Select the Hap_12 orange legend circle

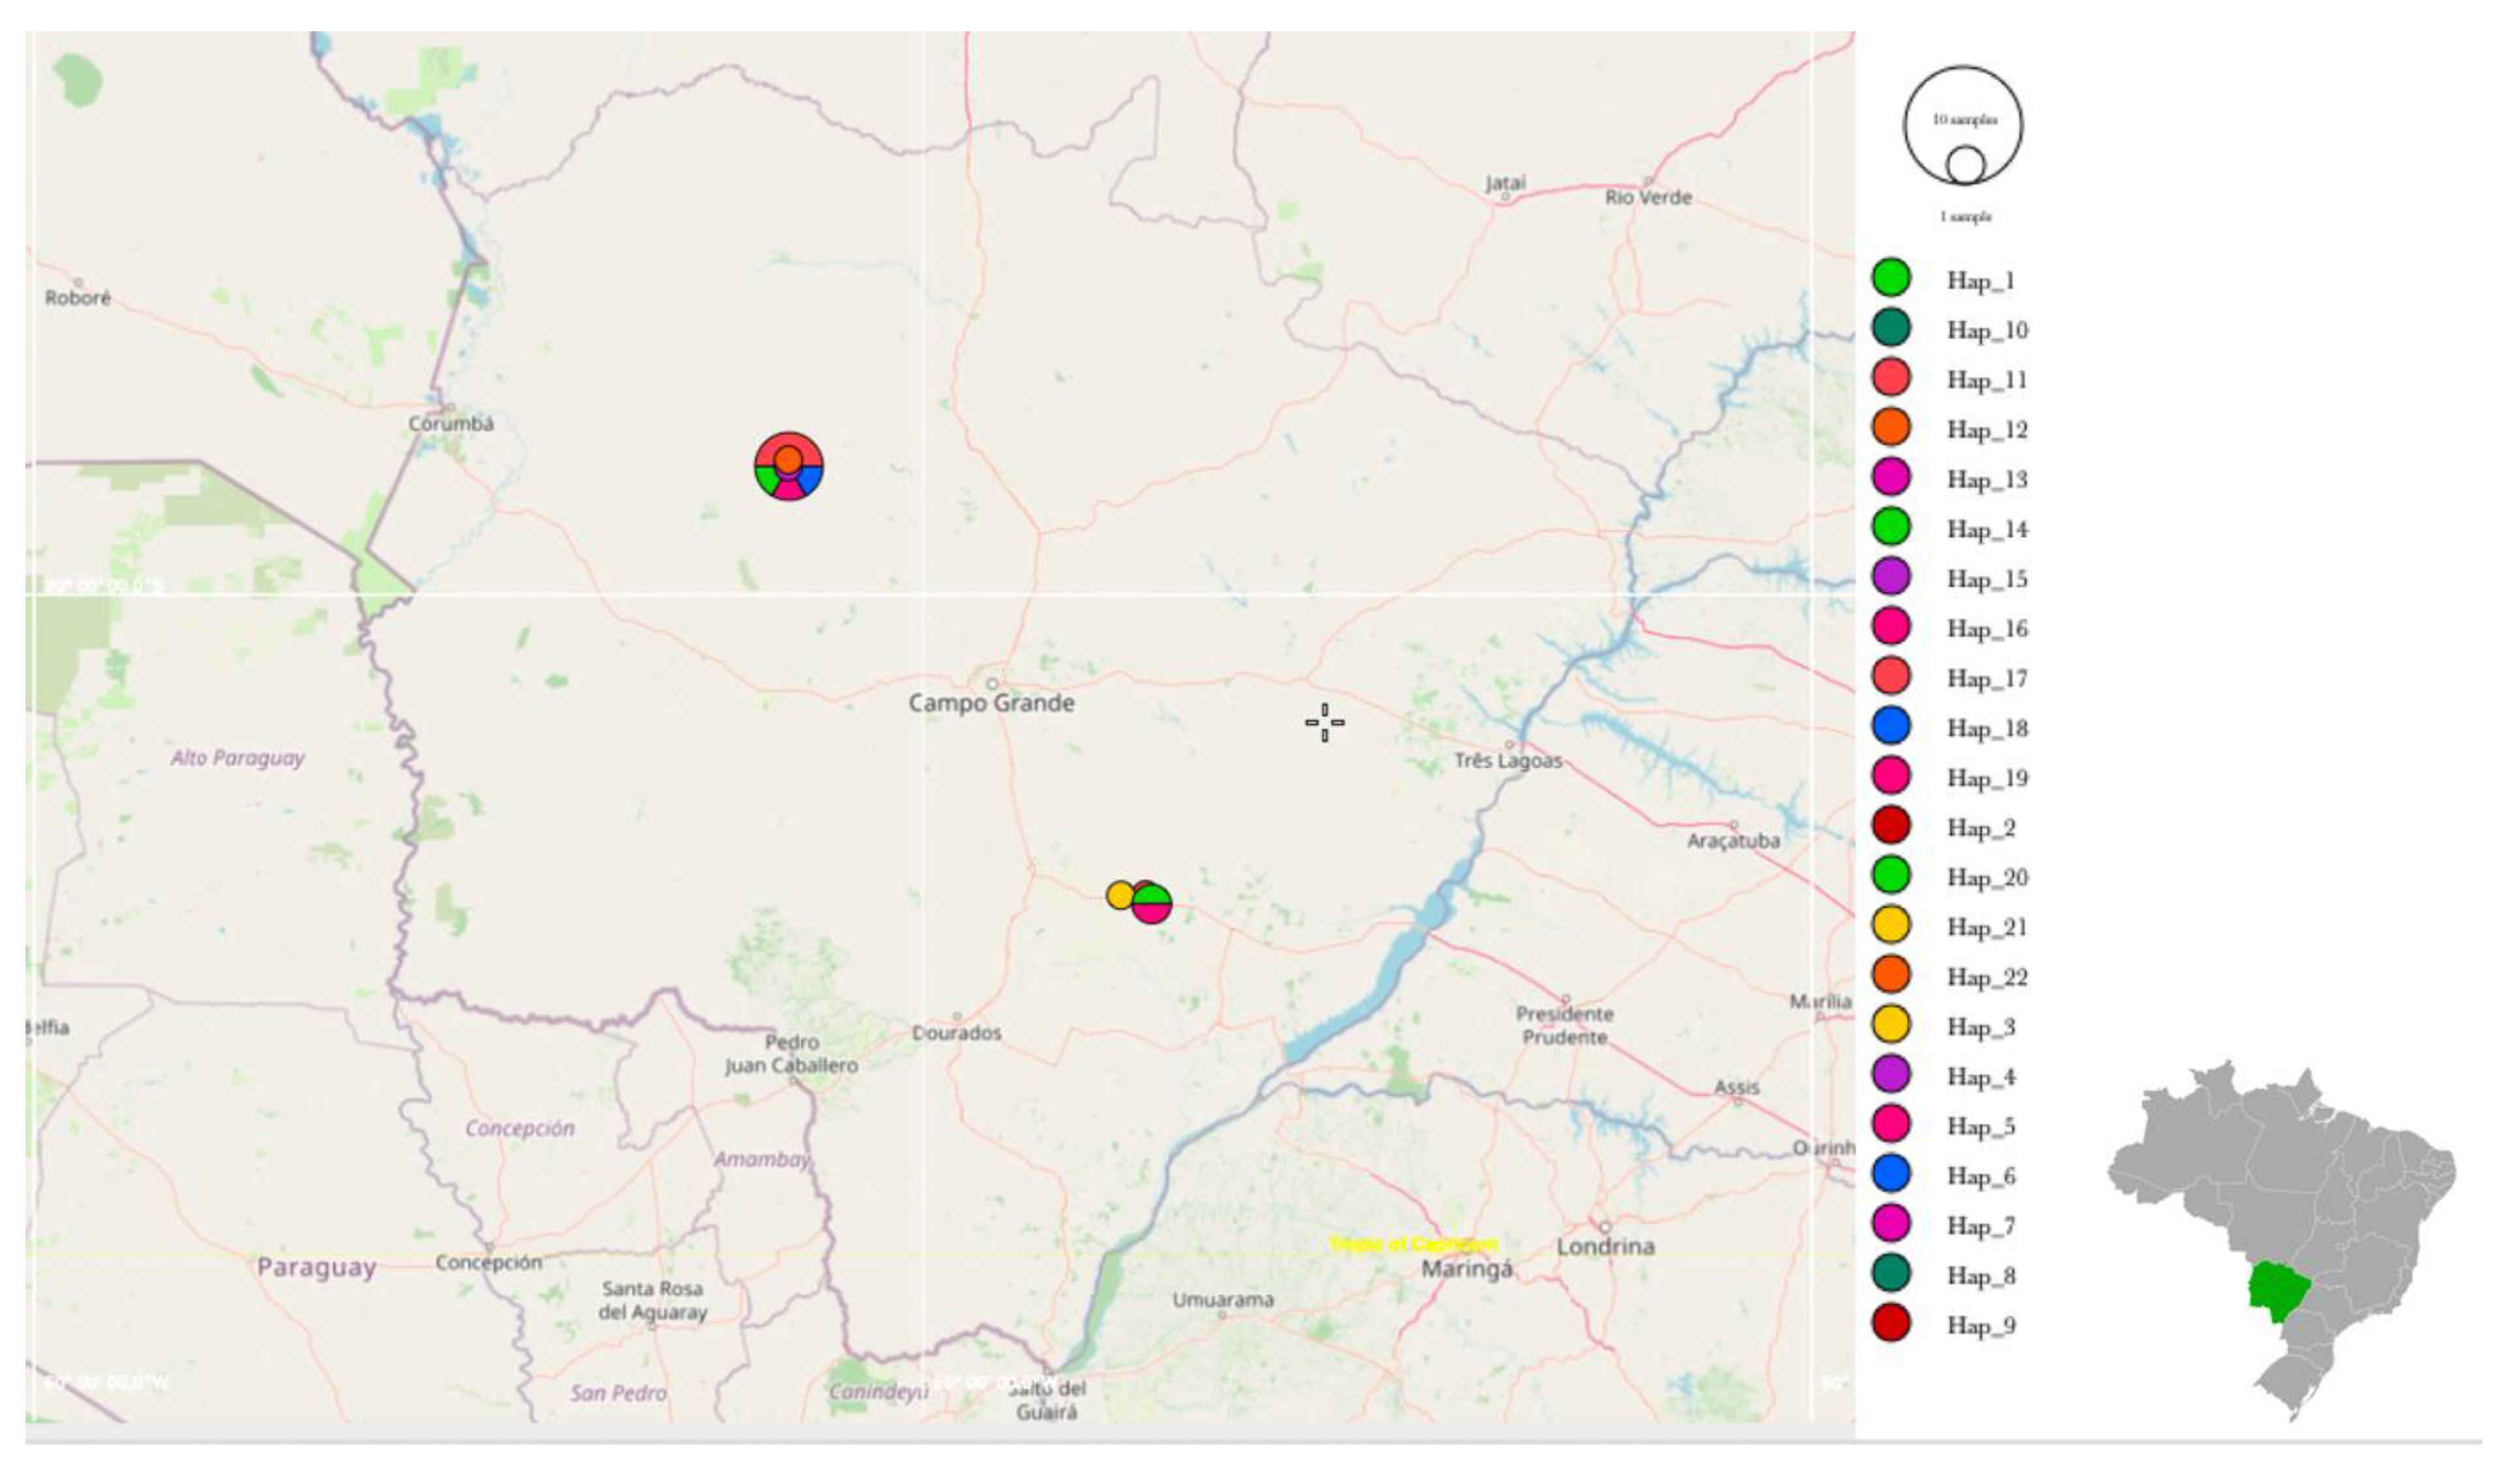pos(1891,427)
